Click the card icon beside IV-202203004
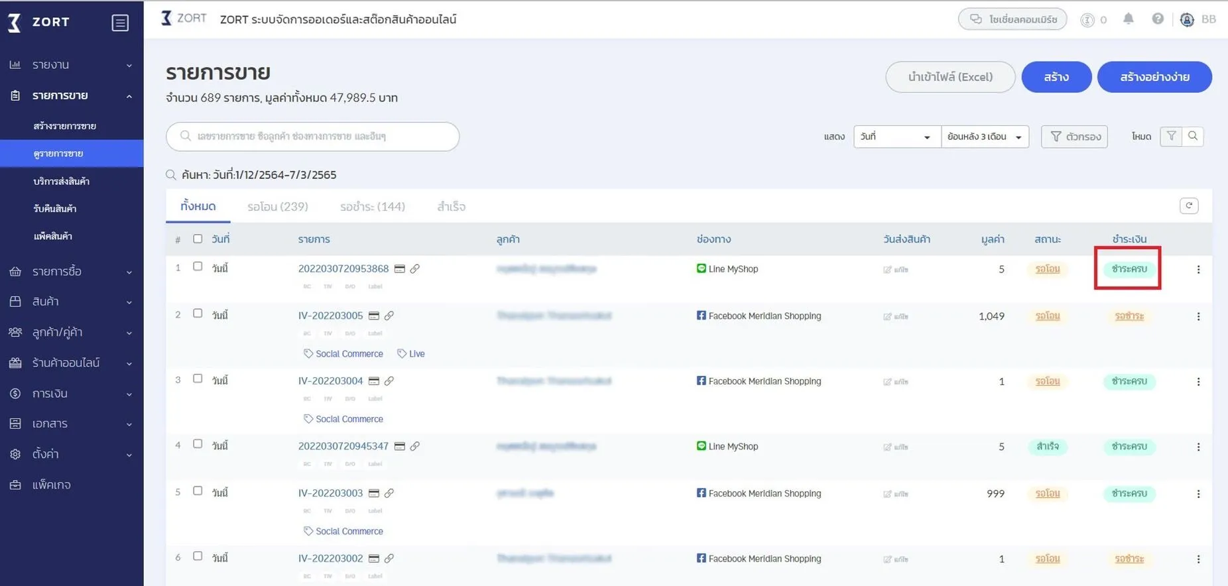1228x586 pixels. pos(374,381)
